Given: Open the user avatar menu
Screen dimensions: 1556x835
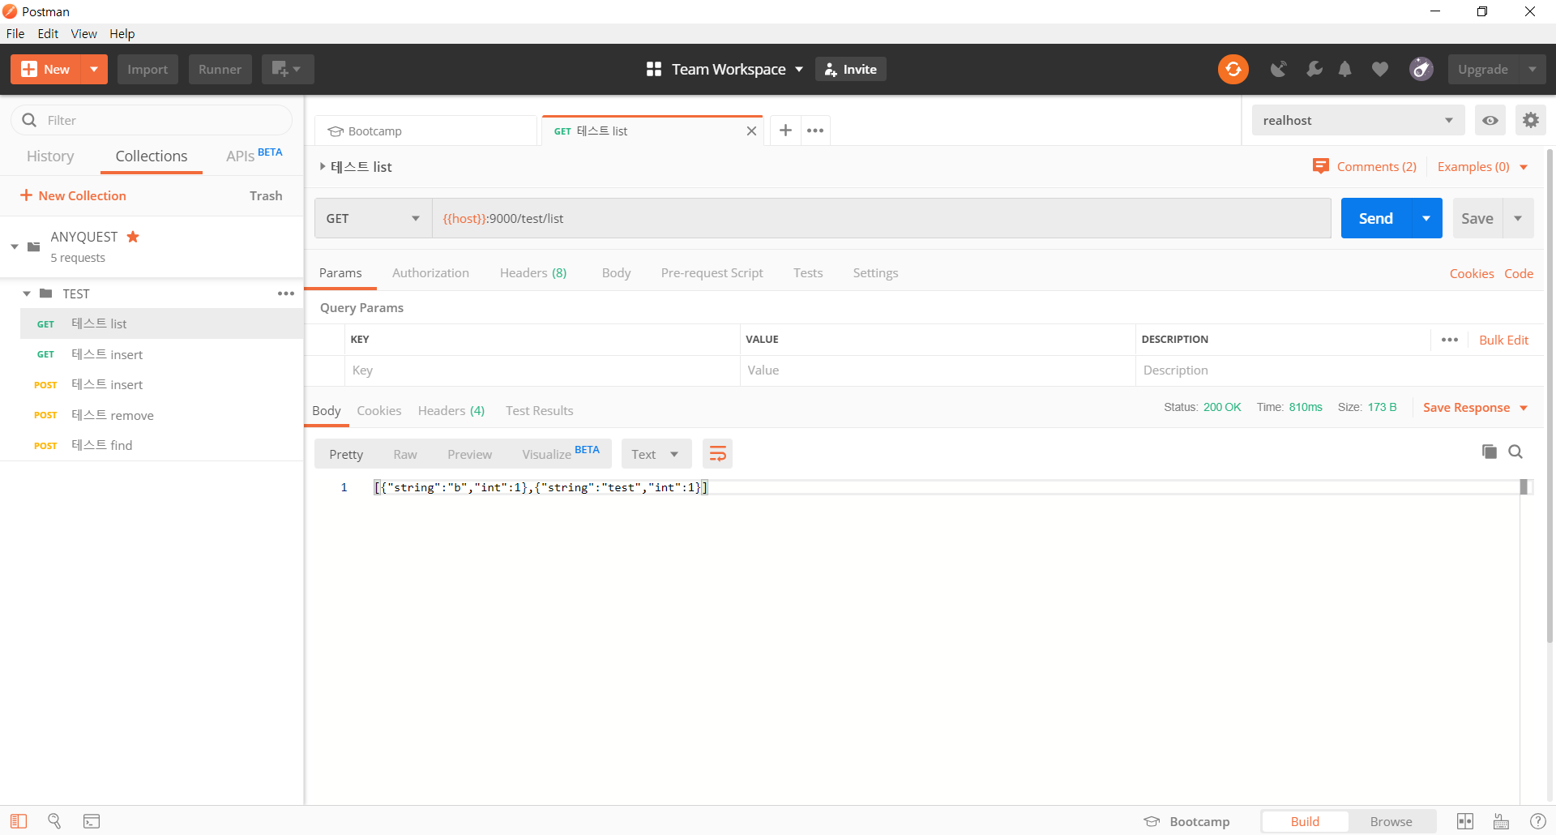Looking at the screenshot, I should coord(1421,69).
